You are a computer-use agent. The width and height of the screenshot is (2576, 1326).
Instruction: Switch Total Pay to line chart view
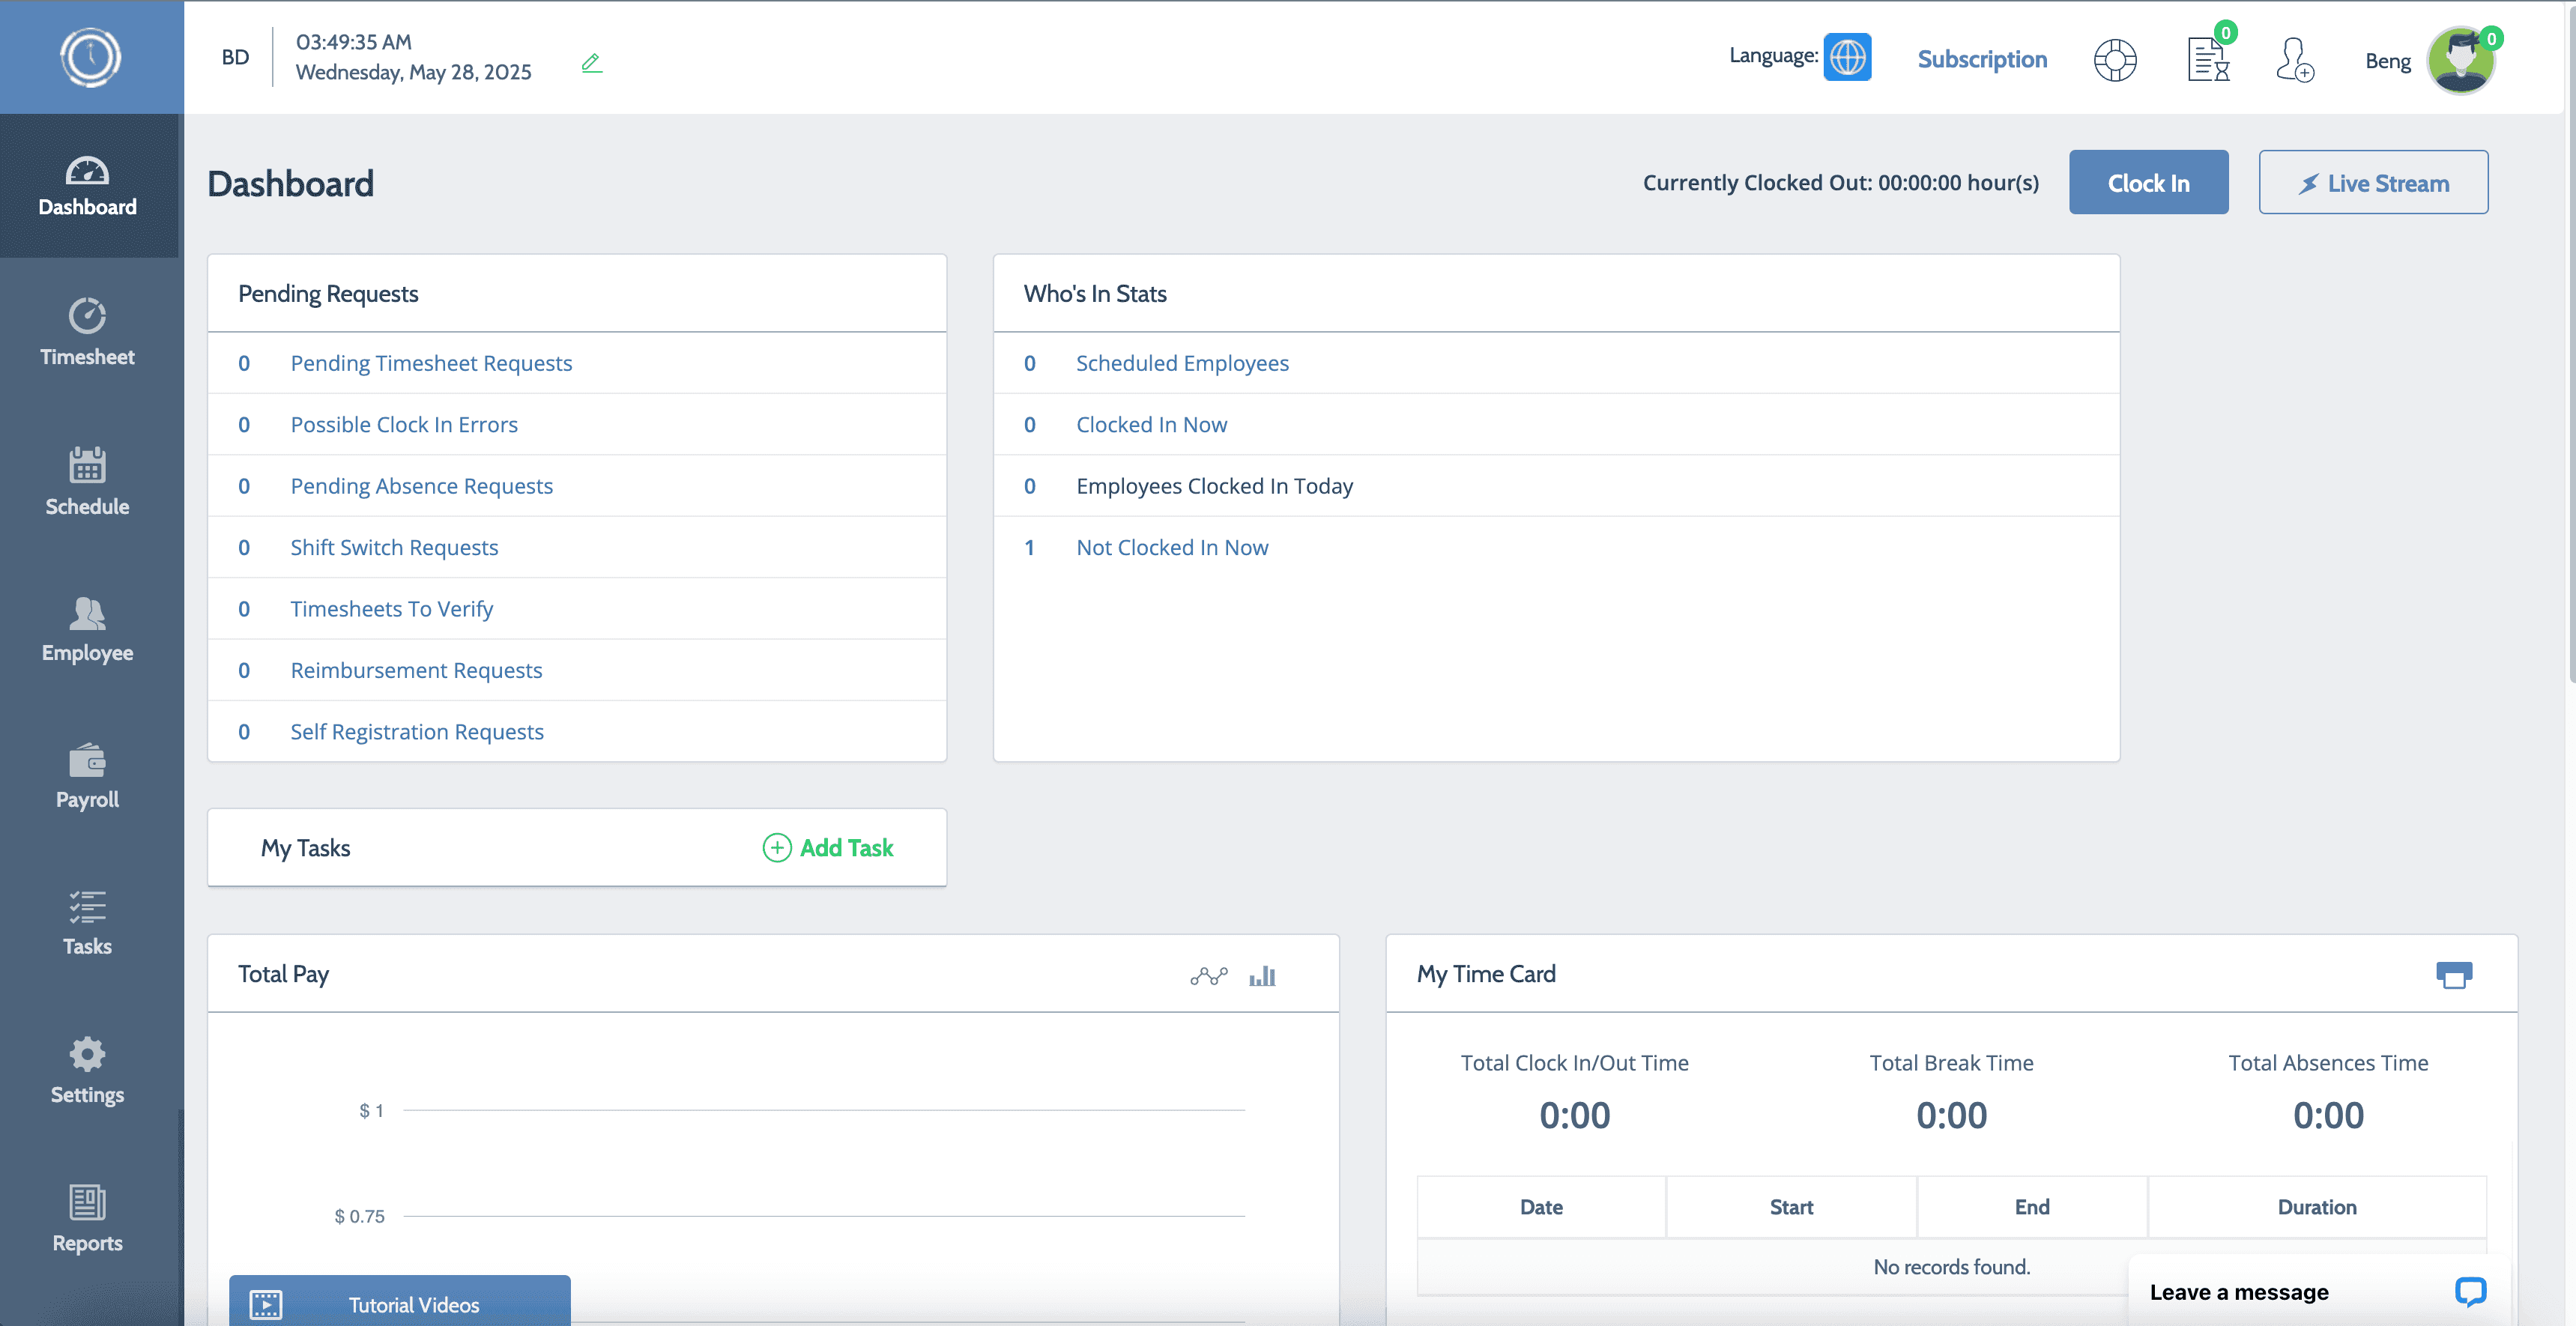pyautogui.click(x=1209, y=976)
